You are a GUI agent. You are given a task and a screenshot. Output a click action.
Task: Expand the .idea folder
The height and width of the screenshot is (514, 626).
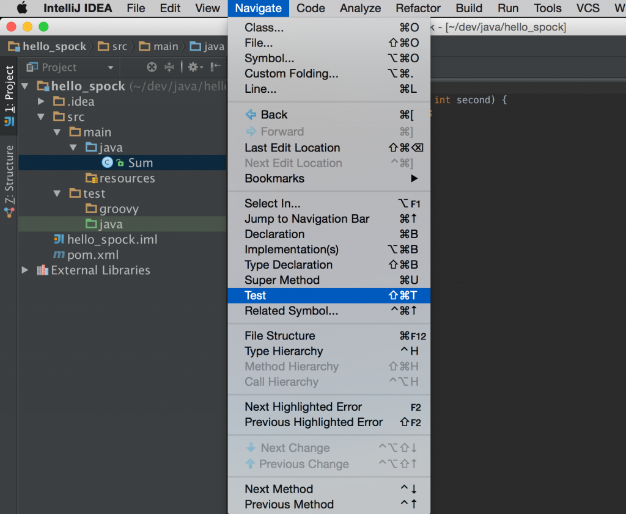[x=41, y=101]
